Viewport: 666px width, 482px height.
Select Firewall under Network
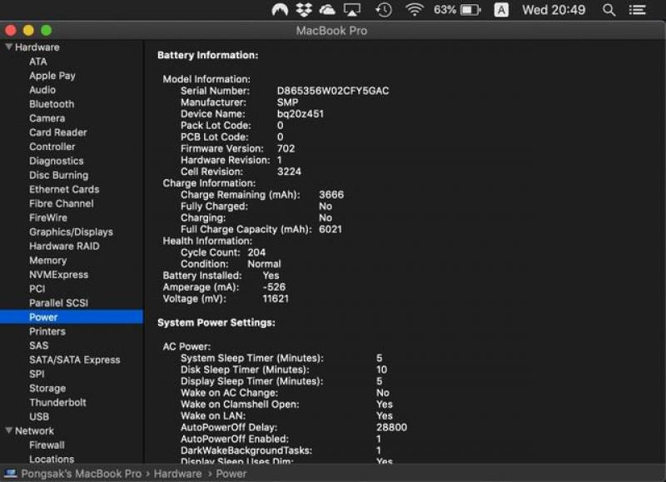tap(47, 445)
